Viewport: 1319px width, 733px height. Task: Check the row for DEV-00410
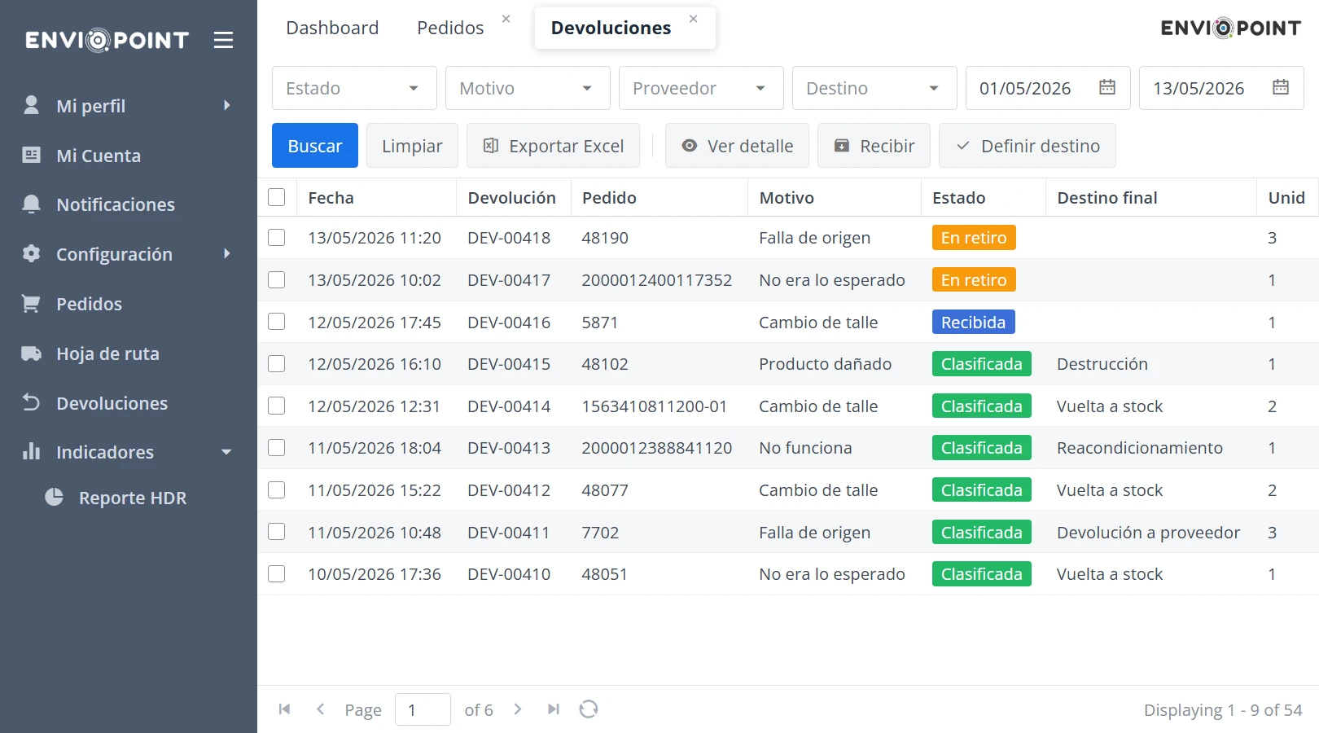coord(277,574)
